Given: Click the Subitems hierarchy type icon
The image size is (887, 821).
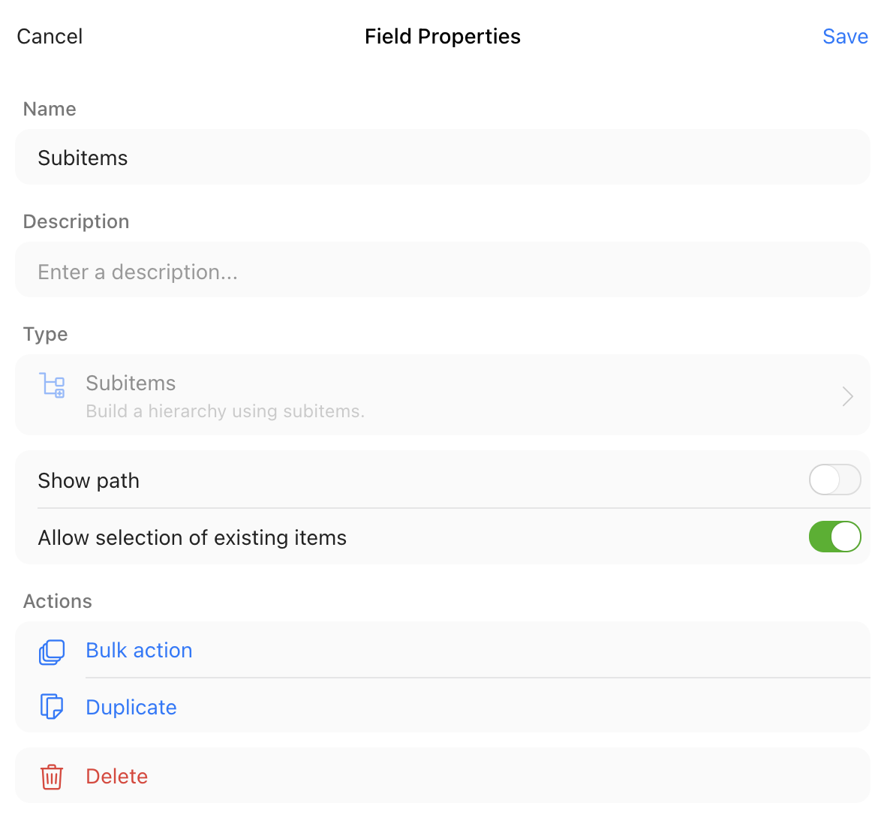Looking at the screenshot, I should (52, 386).
